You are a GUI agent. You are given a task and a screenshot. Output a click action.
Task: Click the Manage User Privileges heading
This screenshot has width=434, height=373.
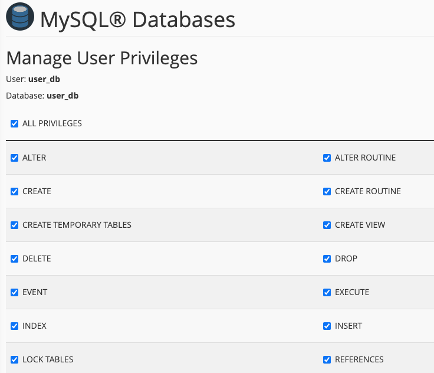tap(102, 58)
